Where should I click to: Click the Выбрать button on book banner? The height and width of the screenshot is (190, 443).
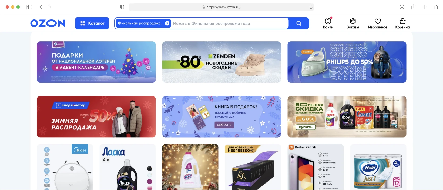point(224,125)
